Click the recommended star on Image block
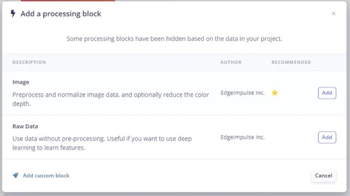This screenshot has height=196, width=350. tap(274, 93)
